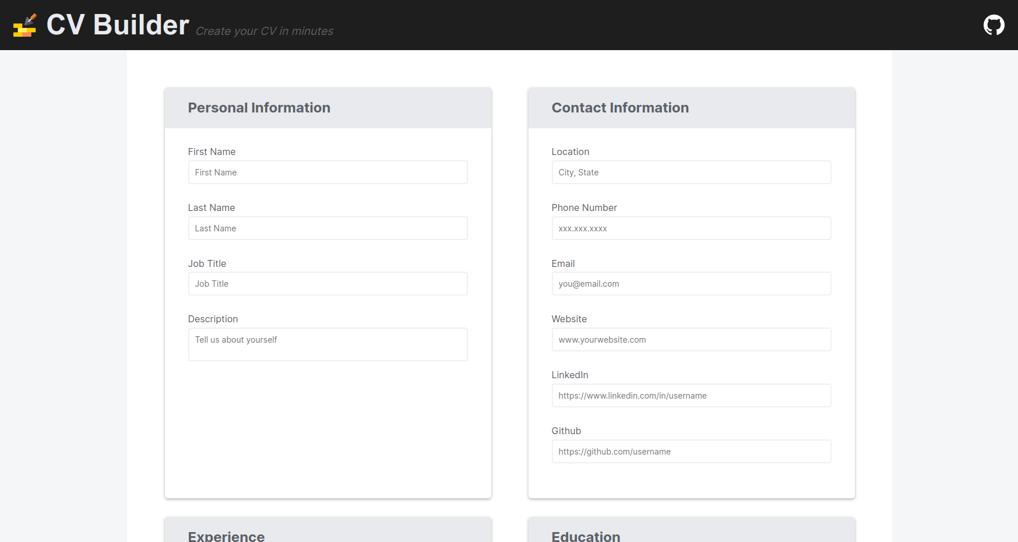This screenshot has height=542, width=1018.
Task: Click the LinkedIn field label text
Action: [x=570, y=375]
